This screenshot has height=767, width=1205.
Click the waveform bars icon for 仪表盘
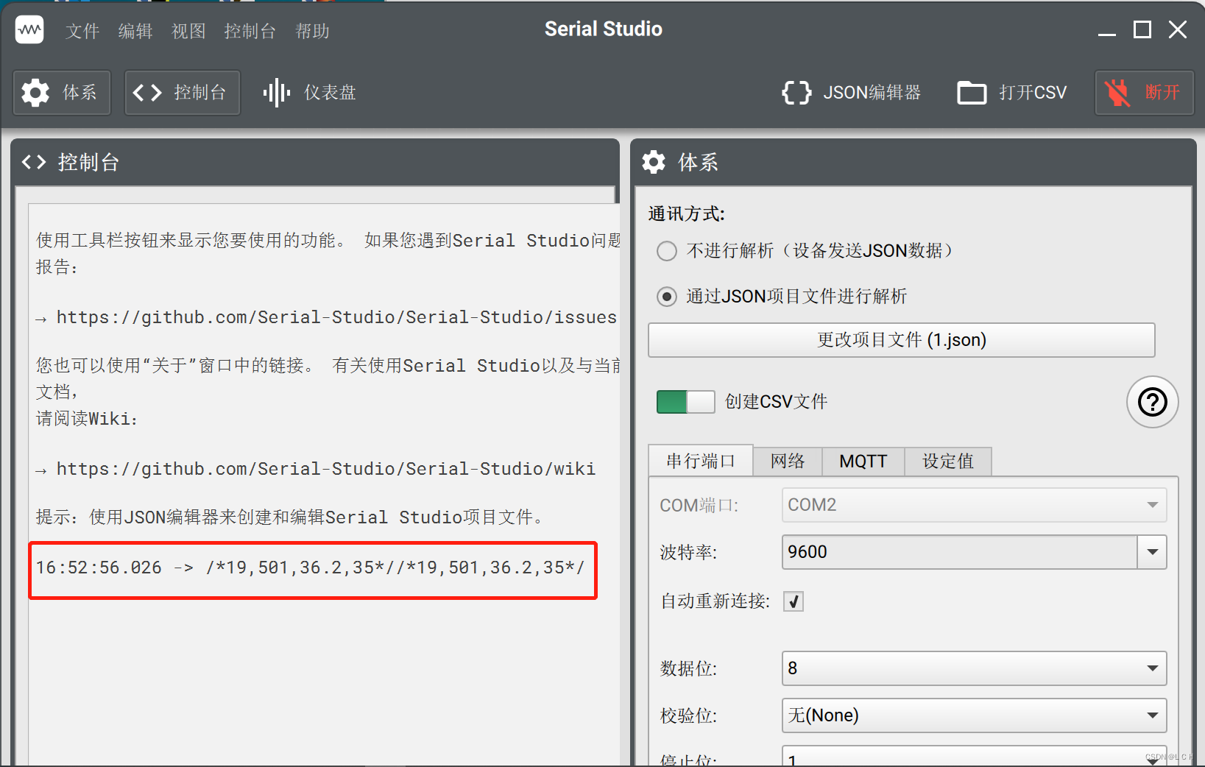(277, 93)
